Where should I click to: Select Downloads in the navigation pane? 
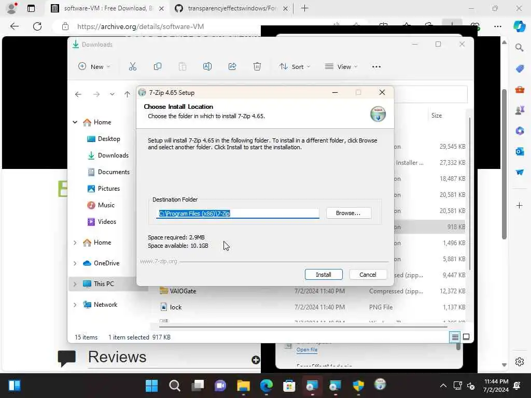pyautogui.click(x=113, y=155)
